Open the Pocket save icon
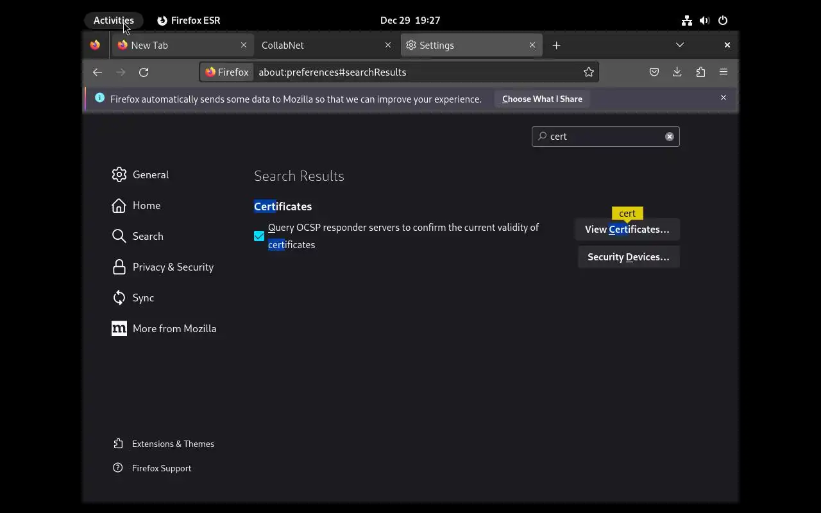This screenshot has width=821, height=513. point(654,72)
